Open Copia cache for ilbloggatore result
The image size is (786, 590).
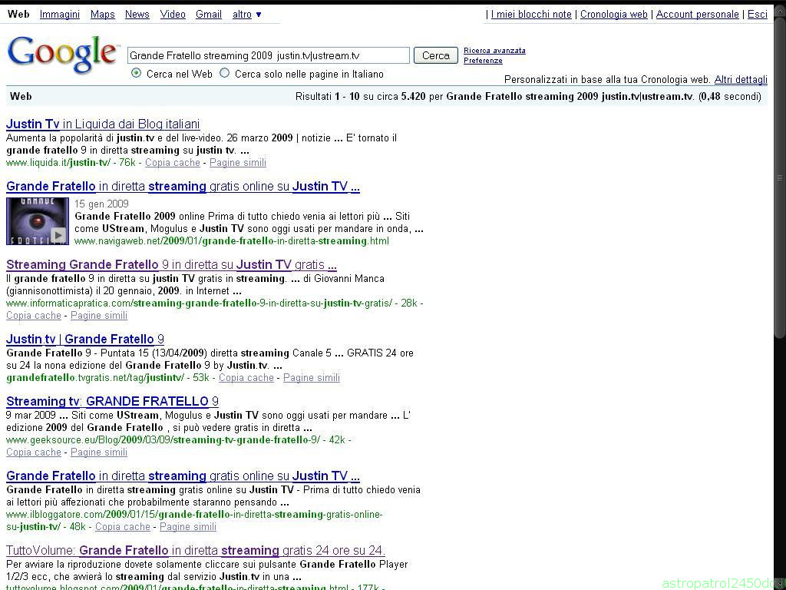123,527
